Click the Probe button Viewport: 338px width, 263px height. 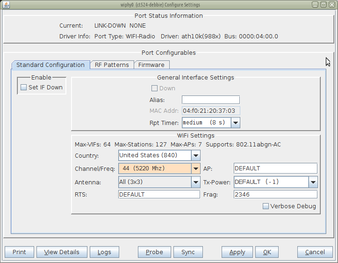154,252
